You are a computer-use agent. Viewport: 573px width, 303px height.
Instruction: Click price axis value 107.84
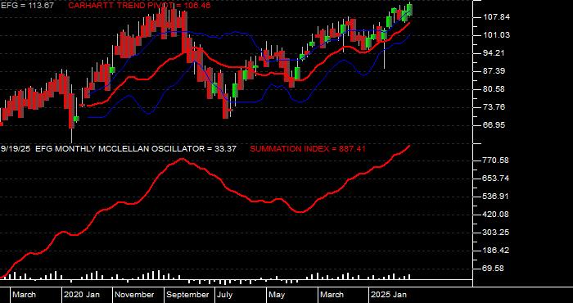pyautogui.click(x=497, y=17)
